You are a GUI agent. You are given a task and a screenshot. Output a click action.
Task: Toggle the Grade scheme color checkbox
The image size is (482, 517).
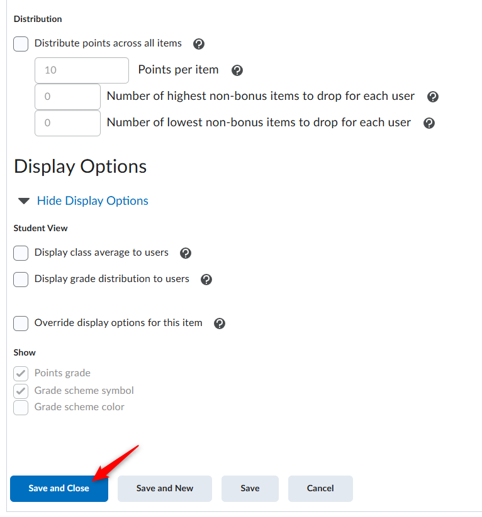coord(21,408)
